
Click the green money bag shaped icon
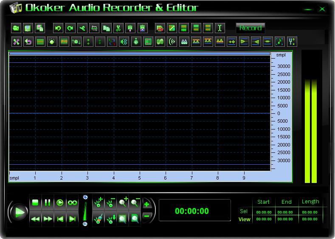coord(136,42)
